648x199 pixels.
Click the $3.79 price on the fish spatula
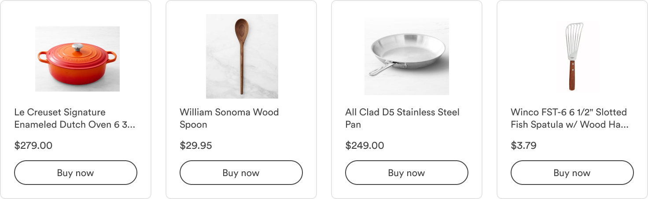[523, 145]
